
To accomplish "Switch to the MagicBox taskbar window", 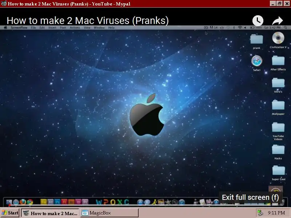I will point(109,213).
